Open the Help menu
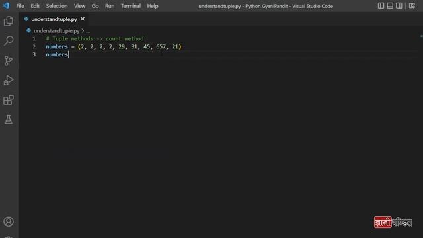This screenshot has height=238, width=423. tap(153, 6)
